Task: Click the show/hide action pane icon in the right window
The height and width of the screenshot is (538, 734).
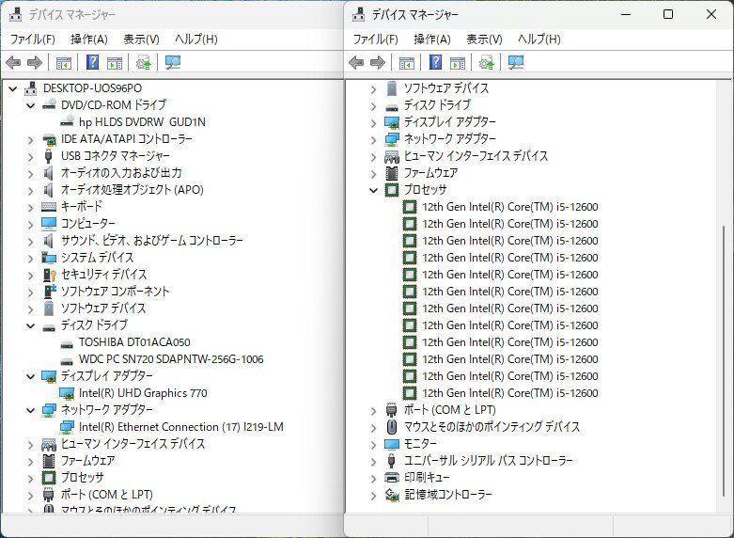Action: tap(458, 63)
